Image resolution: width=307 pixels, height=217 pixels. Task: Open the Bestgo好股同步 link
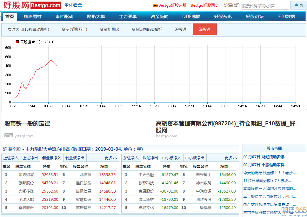tap(204, 5)
